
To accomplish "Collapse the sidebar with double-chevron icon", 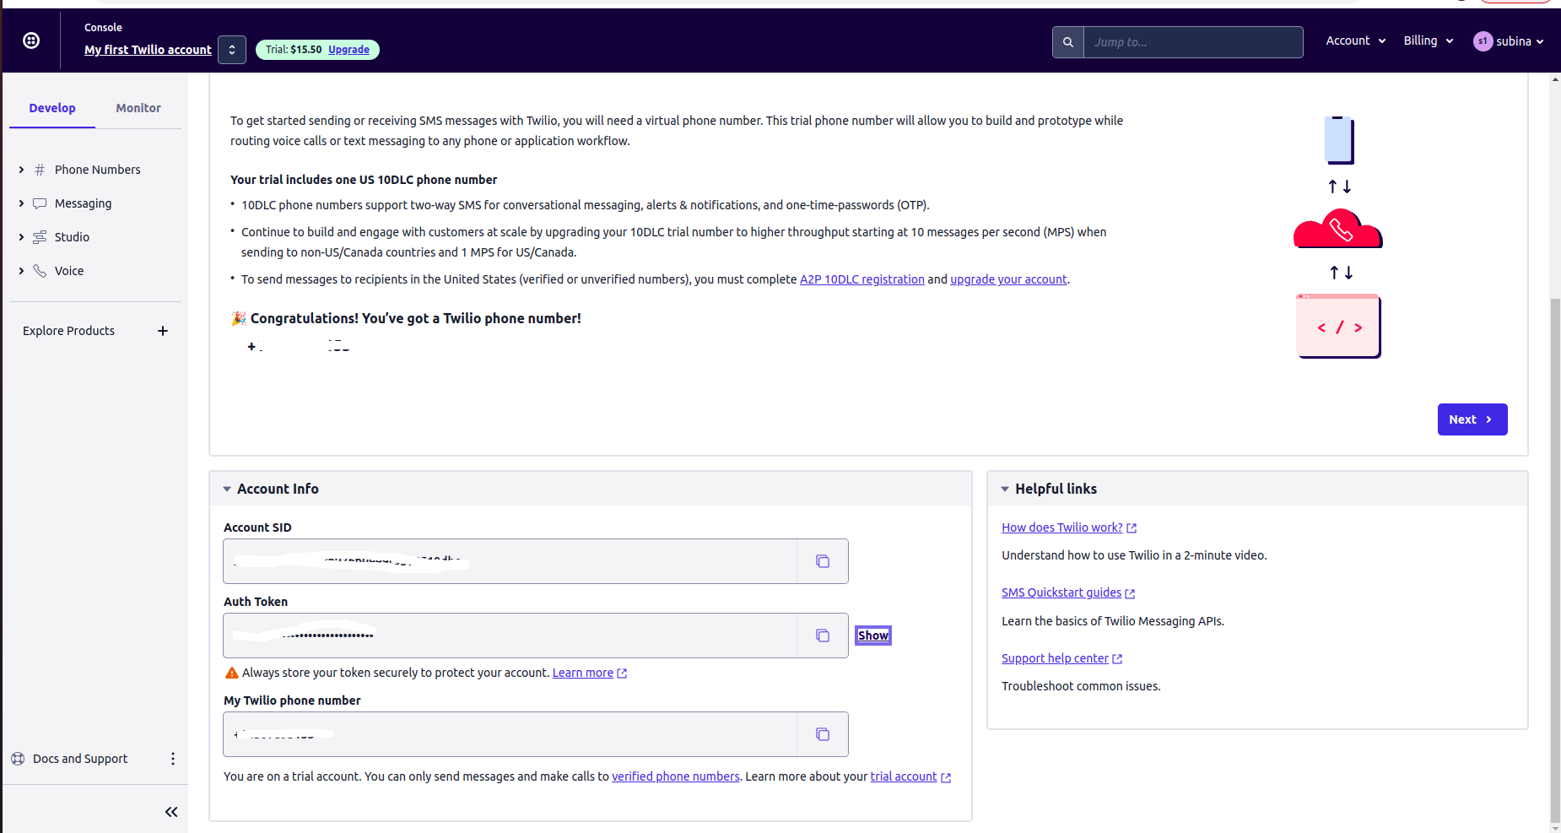I will (x=171, y=812).
